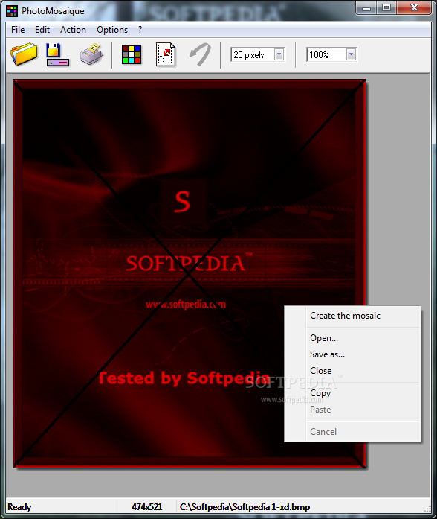Click the image resize page icon

click(x=166, y=54)
